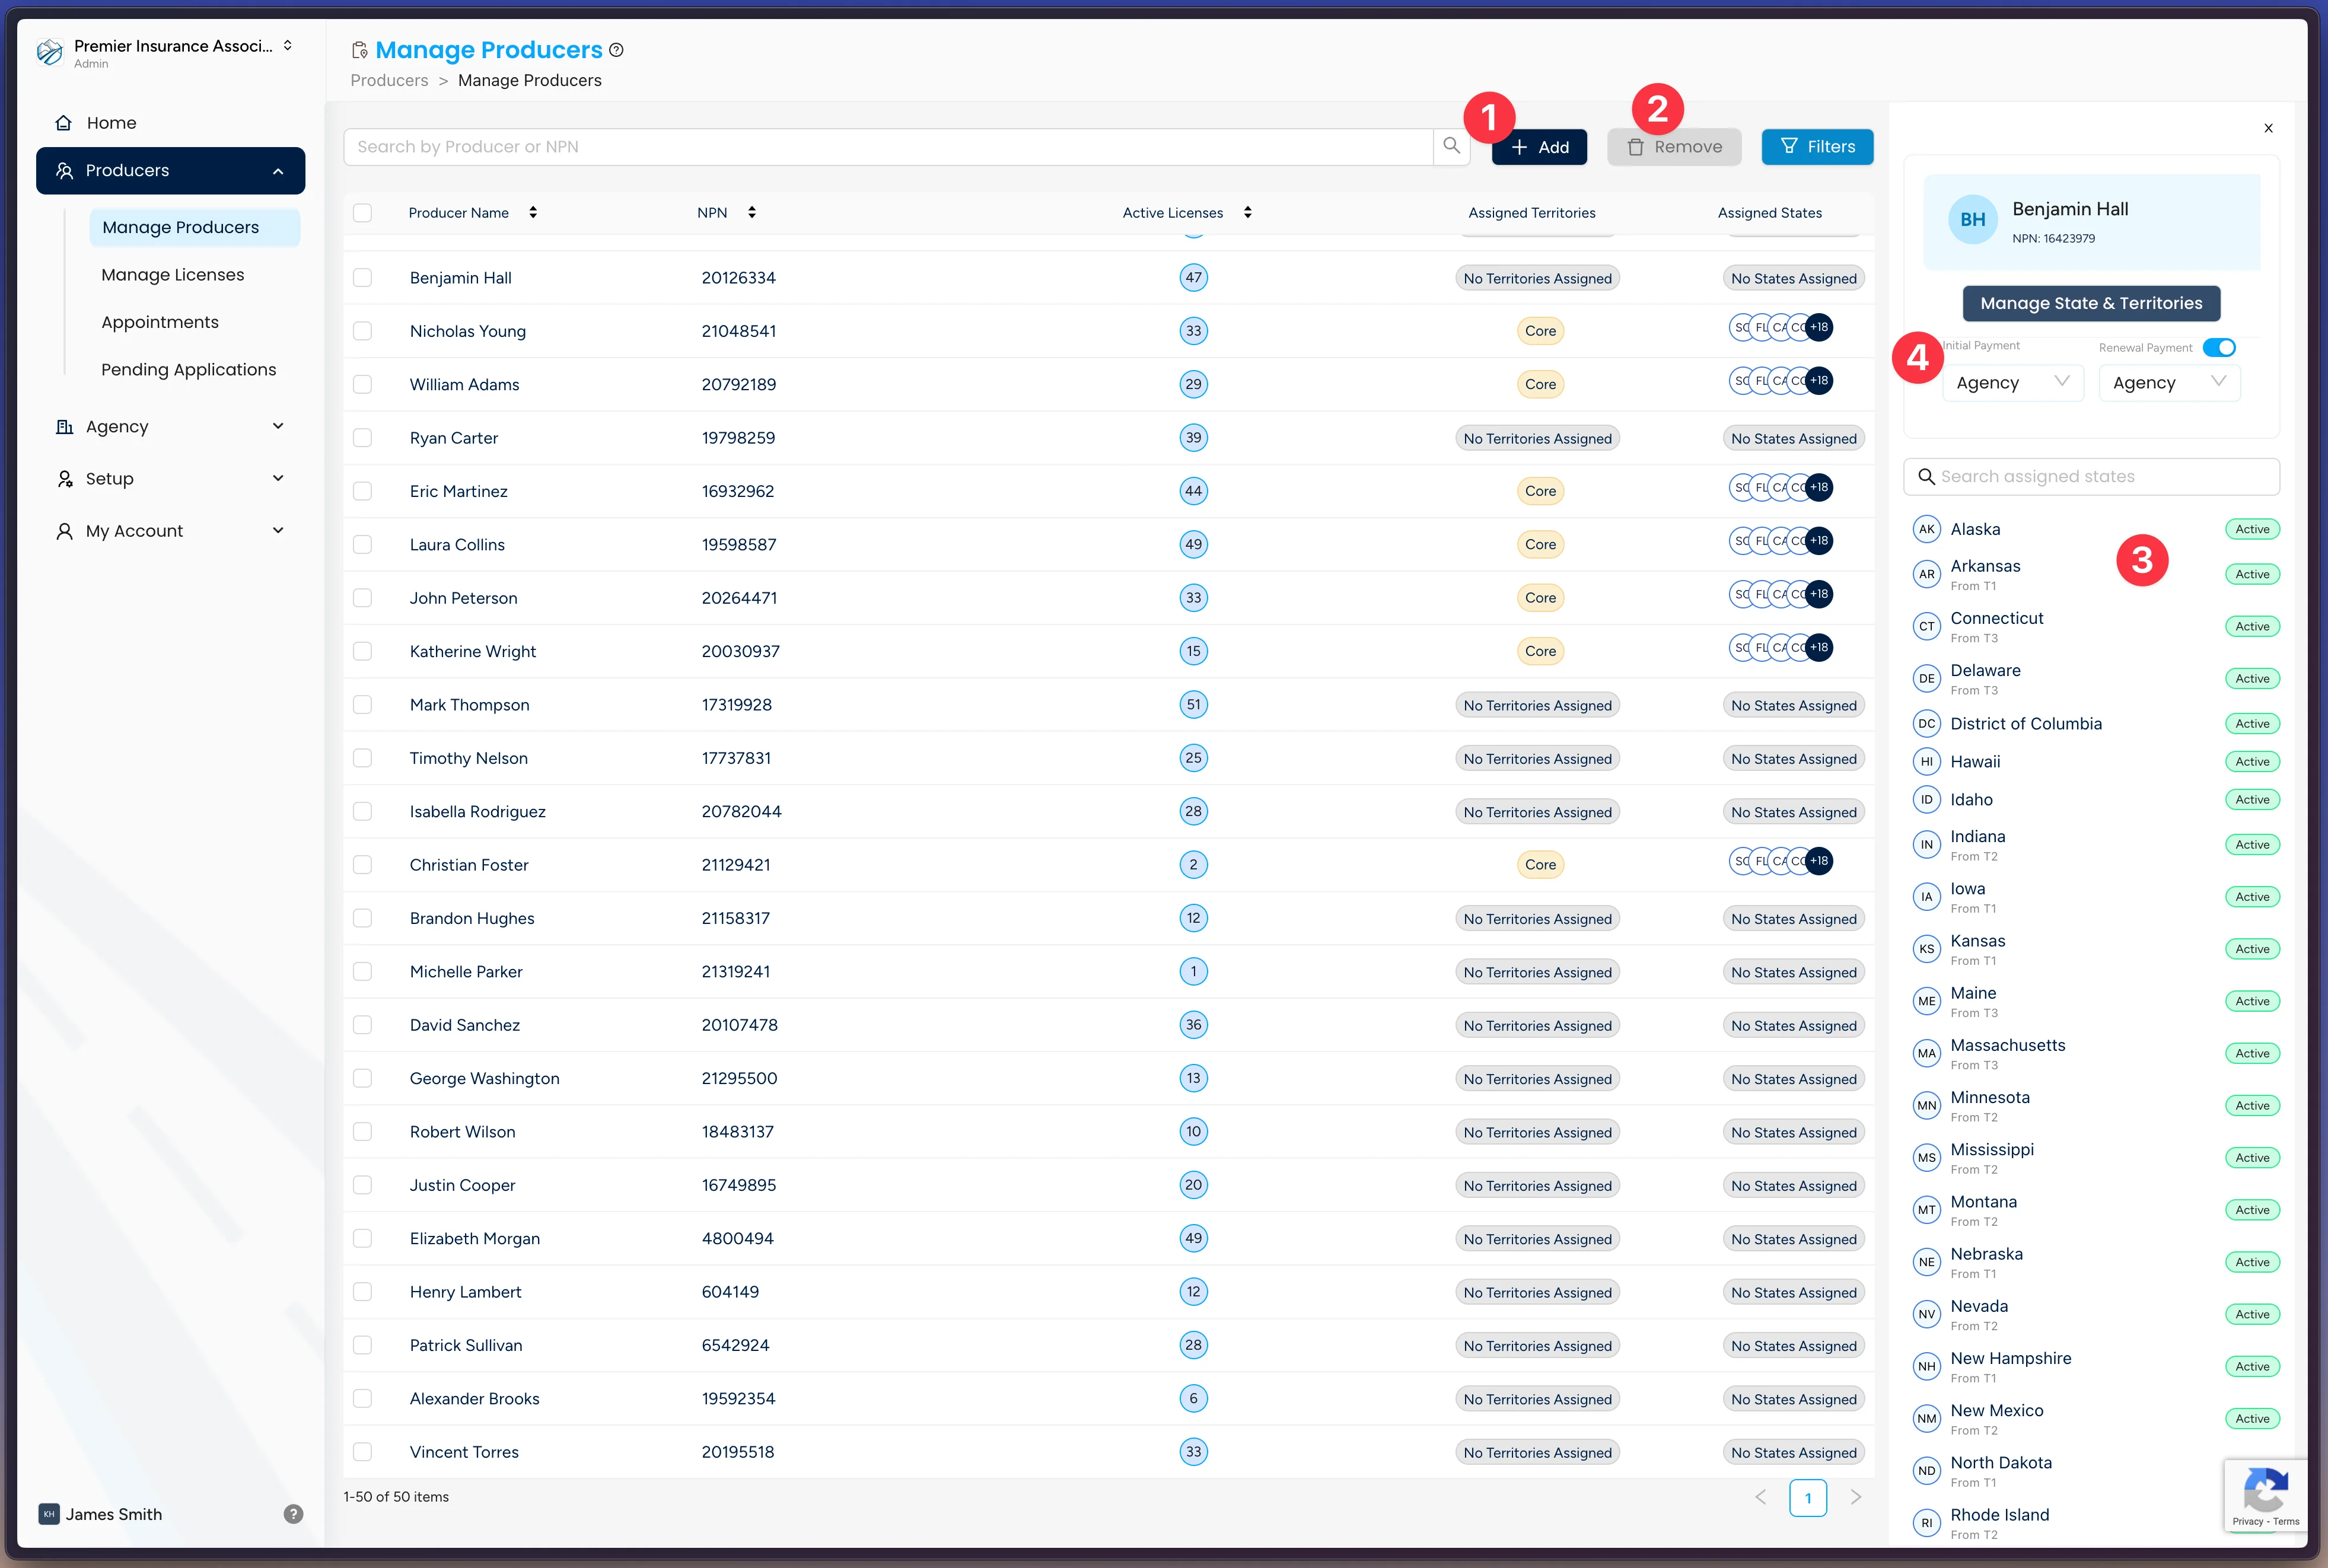Open the help icon beside Manage Producers title

pyautogui.click(x=616, y=50)
